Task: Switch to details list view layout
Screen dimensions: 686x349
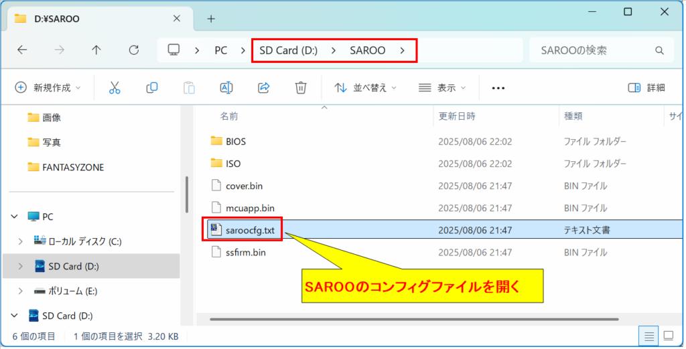Action: pyautogui.click(x=648, y=335)
